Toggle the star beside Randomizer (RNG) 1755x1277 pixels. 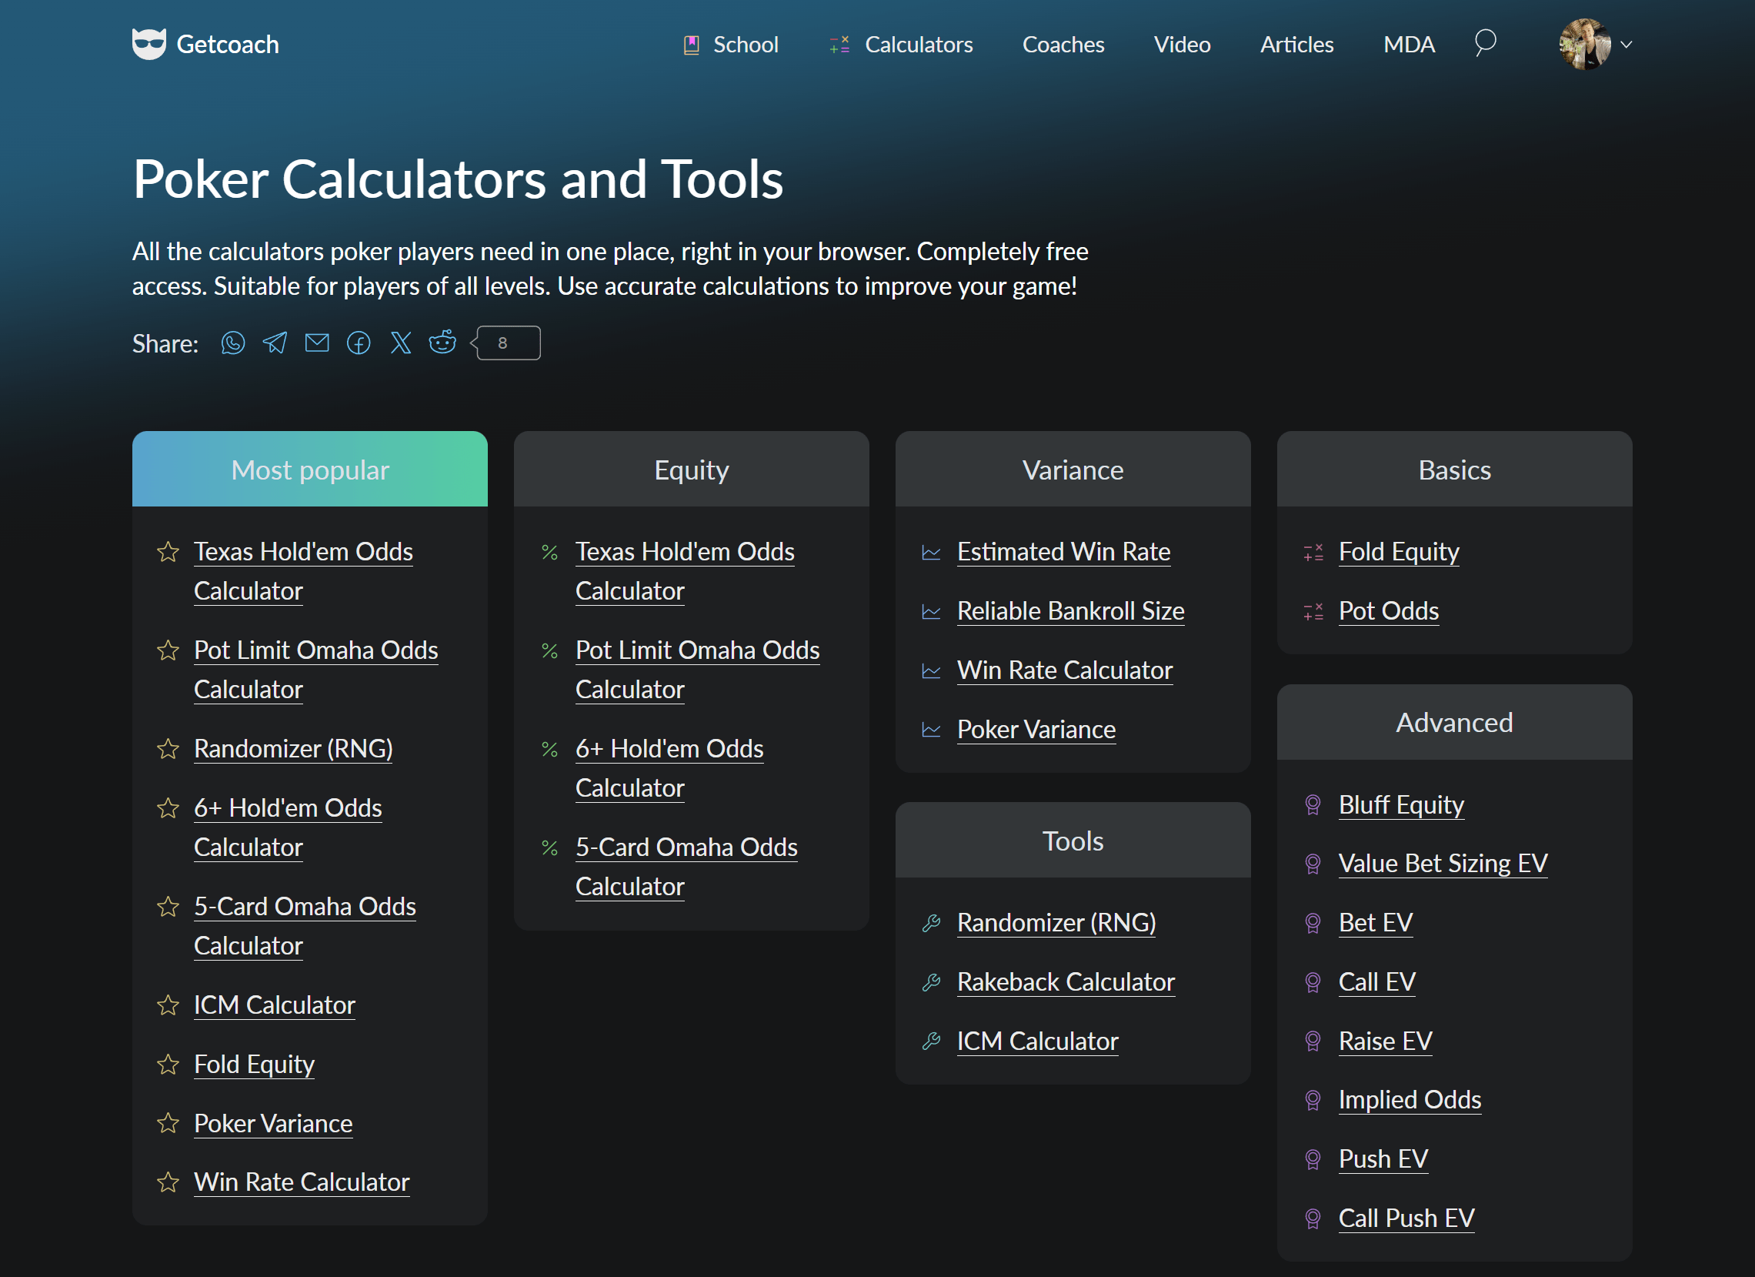pyautogui.click(x=167, y=749)
